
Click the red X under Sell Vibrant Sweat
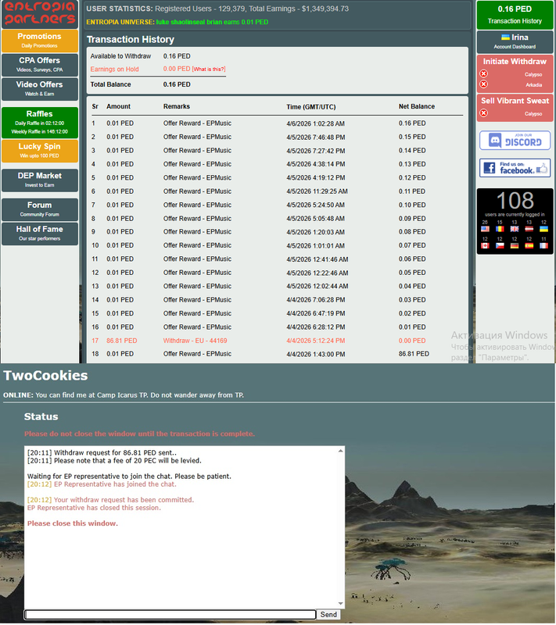click(483, 113)
